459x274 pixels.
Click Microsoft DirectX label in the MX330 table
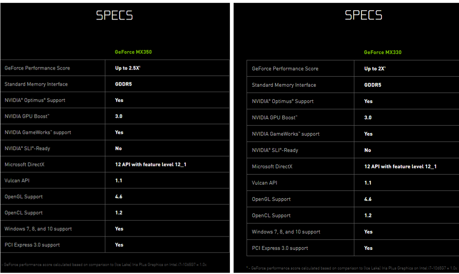coord(272,166)
